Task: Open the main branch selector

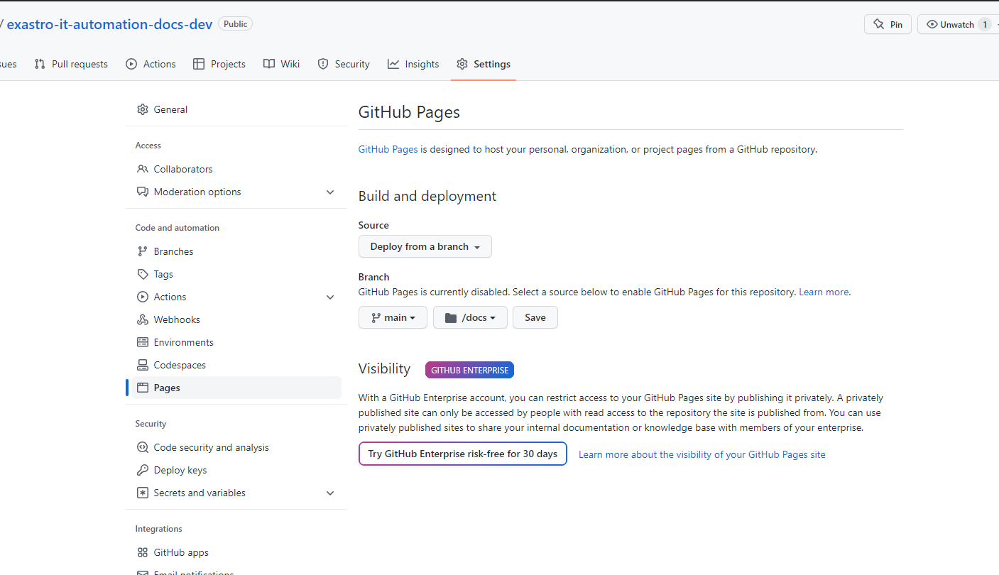Action: tap(393, 317)
